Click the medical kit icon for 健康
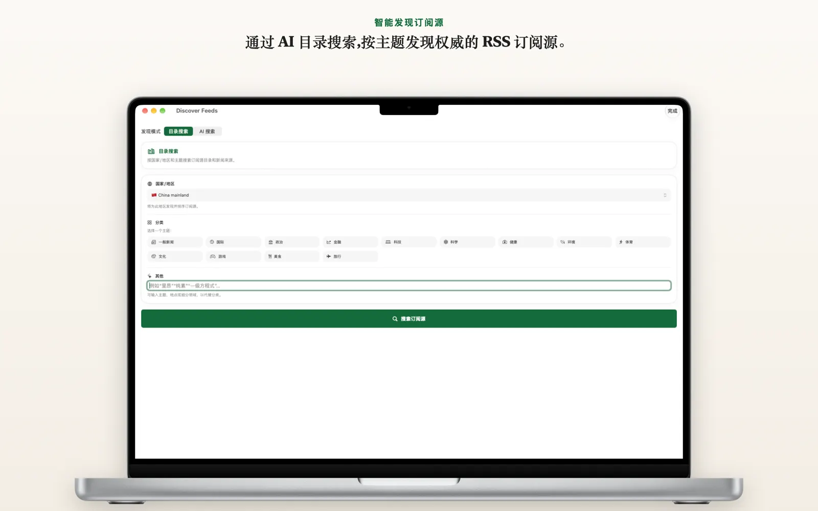 click(505, 242)
